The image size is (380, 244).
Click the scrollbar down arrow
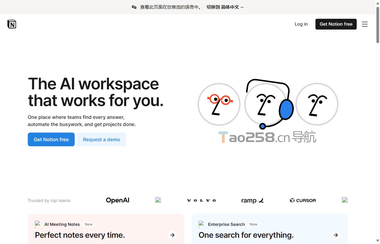tap(378, 241)
